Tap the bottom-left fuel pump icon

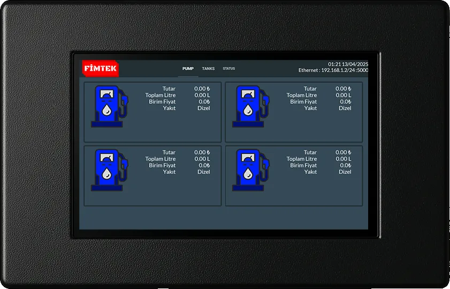pyautogui.click(x=109, y=170)
